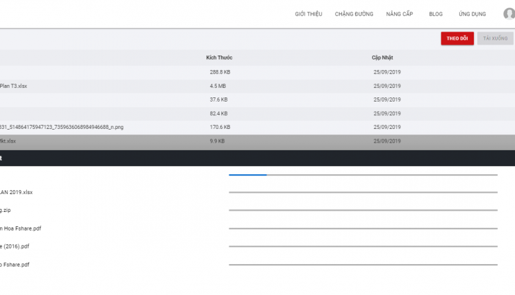Select the 37.6 KB file row
Image resolution: width=515 pixels, height=295 pixels.
tap(257, 99)
